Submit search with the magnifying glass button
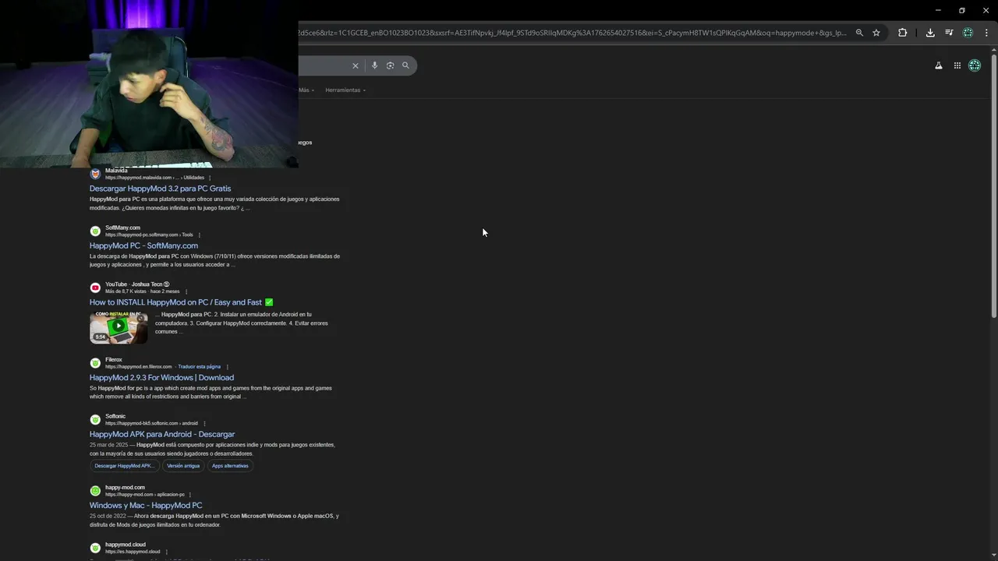Screen dimensions: 998x561 tap(405, 65)
